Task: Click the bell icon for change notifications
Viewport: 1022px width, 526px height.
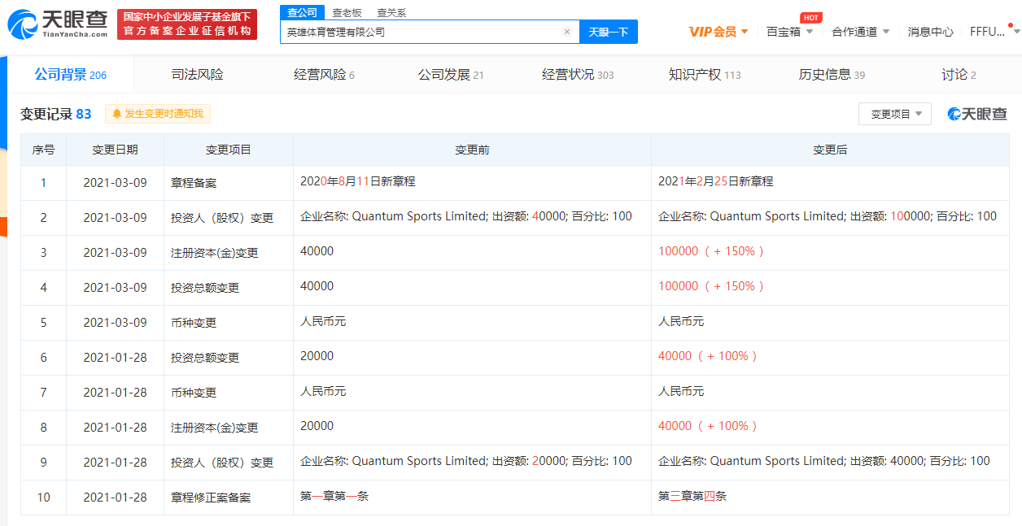Action: [117, 114]
